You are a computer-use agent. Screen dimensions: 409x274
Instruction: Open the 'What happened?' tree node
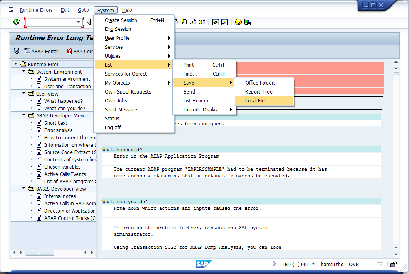[63, 101]
